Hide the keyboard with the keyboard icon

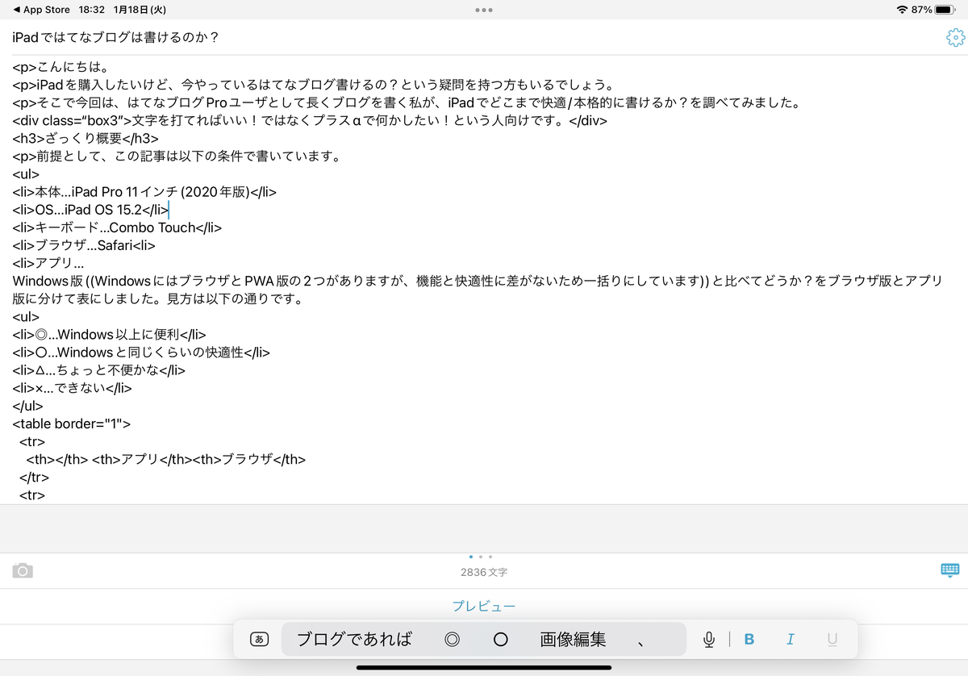(x=950, y=571)
